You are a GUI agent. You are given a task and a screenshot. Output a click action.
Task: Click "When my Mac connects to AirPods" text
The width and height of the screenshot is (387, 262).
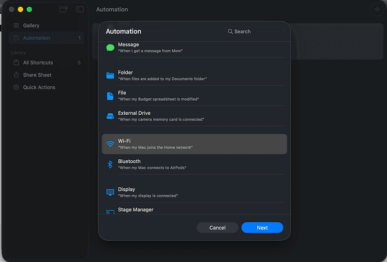(152, 168)
